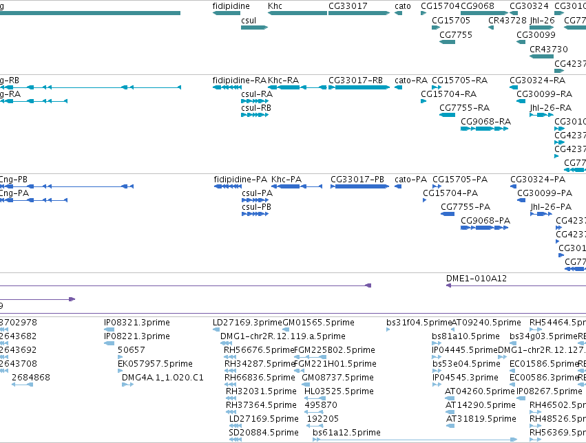
Task: Click the csul-RB transcript label
Action: (256, 108)
